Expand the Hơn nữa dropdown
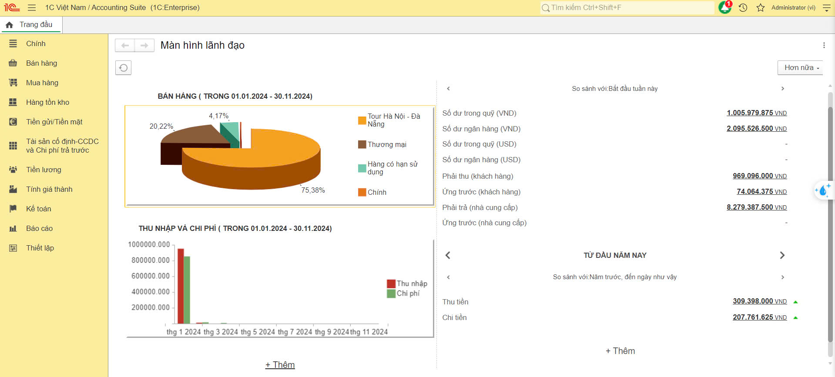The height and width of the screenshot is (377, 835). click(x=801, y=68)
